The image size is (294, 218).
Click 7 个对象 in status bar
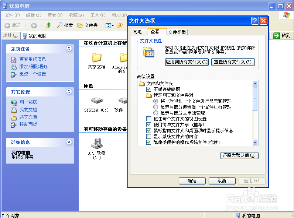pos(10,215)
